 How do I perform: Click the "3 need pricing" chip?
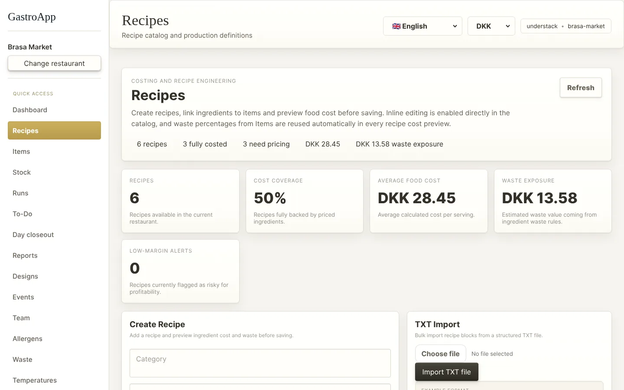266,144
